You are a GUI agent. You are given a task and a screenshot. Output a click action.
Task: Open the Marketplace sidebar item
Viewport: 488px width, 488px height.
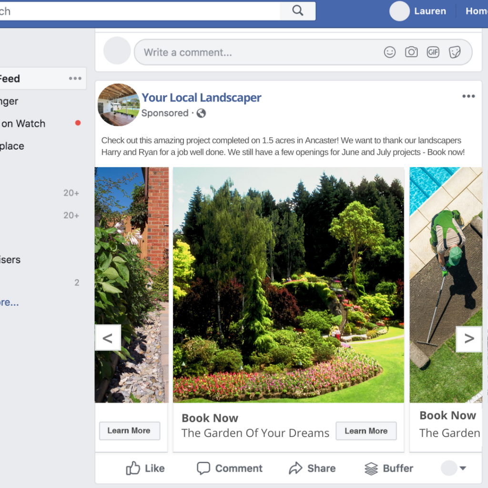tap(12, 146)
